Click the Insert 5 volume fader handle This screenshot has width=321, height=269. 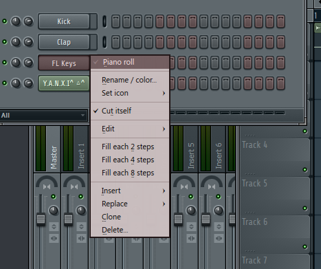click(179, 219)
